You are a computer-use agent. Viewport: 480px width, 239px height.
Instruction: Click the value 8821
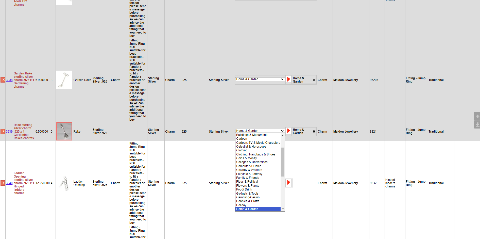pos(373,132)
